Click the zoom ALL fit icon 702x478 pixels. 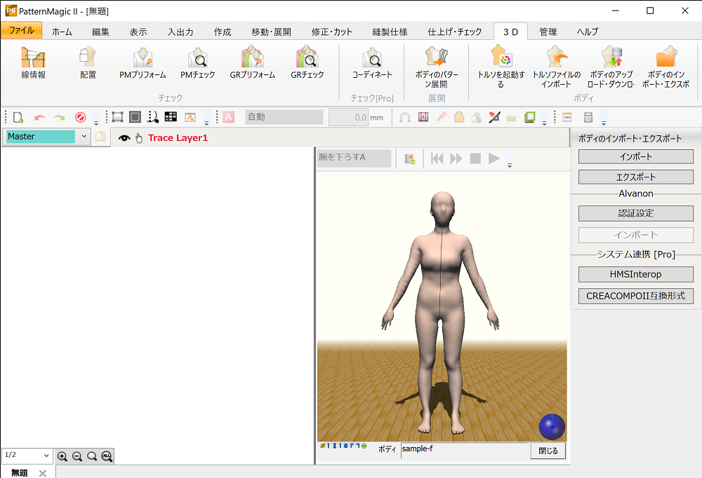click(x=107, y=456)
